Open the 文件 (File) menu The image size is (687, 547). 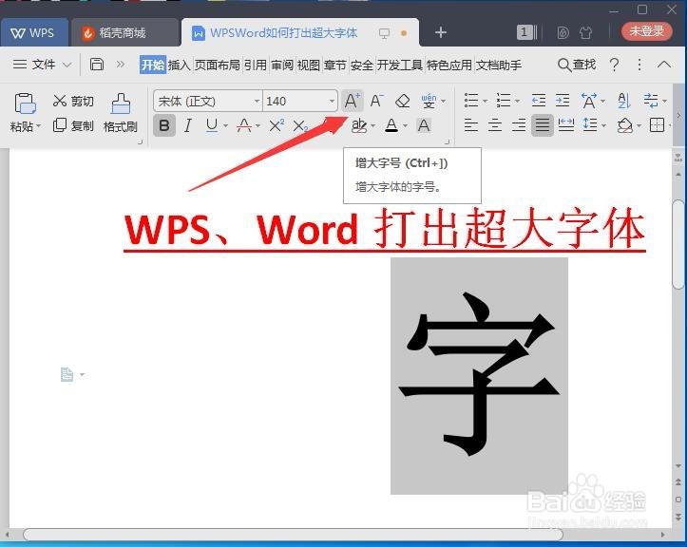42,65
